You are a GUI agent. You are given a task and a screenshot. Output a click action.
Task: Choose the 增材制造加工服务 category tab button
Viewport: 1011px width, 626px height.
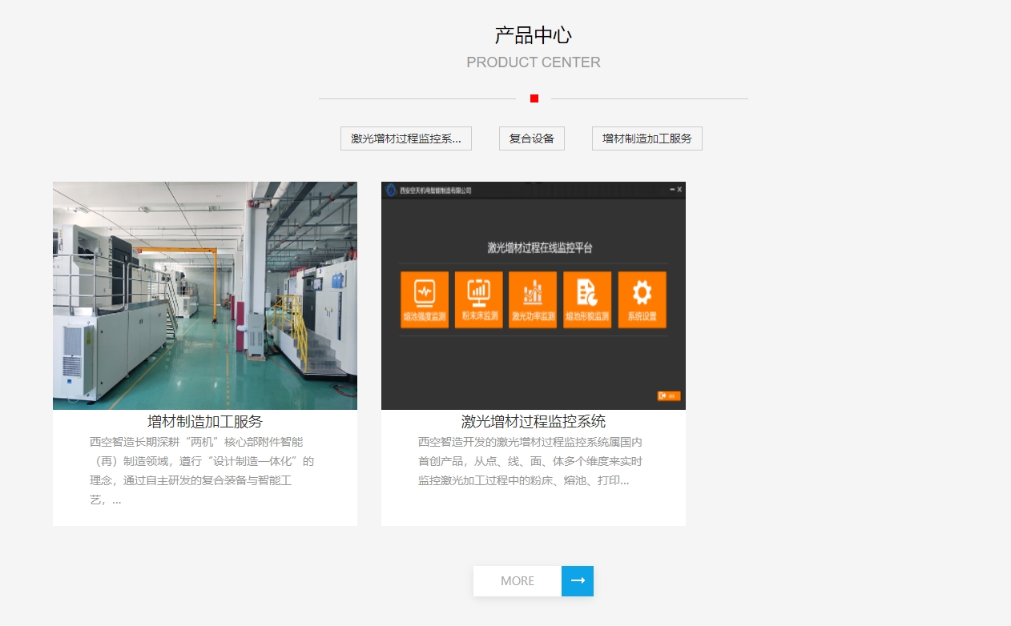[x=647, y=138]
